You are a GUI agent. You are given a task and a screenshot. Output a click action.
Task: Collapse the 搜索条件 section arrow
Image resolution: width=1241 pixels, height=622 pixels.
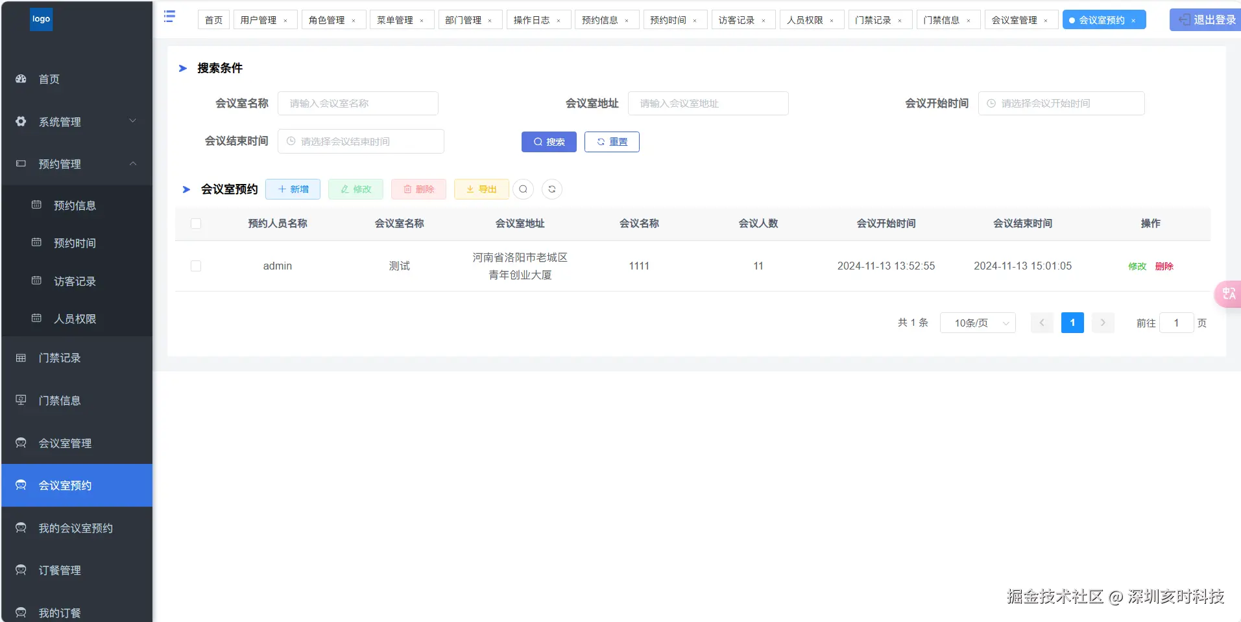click(x=183, y=68)
